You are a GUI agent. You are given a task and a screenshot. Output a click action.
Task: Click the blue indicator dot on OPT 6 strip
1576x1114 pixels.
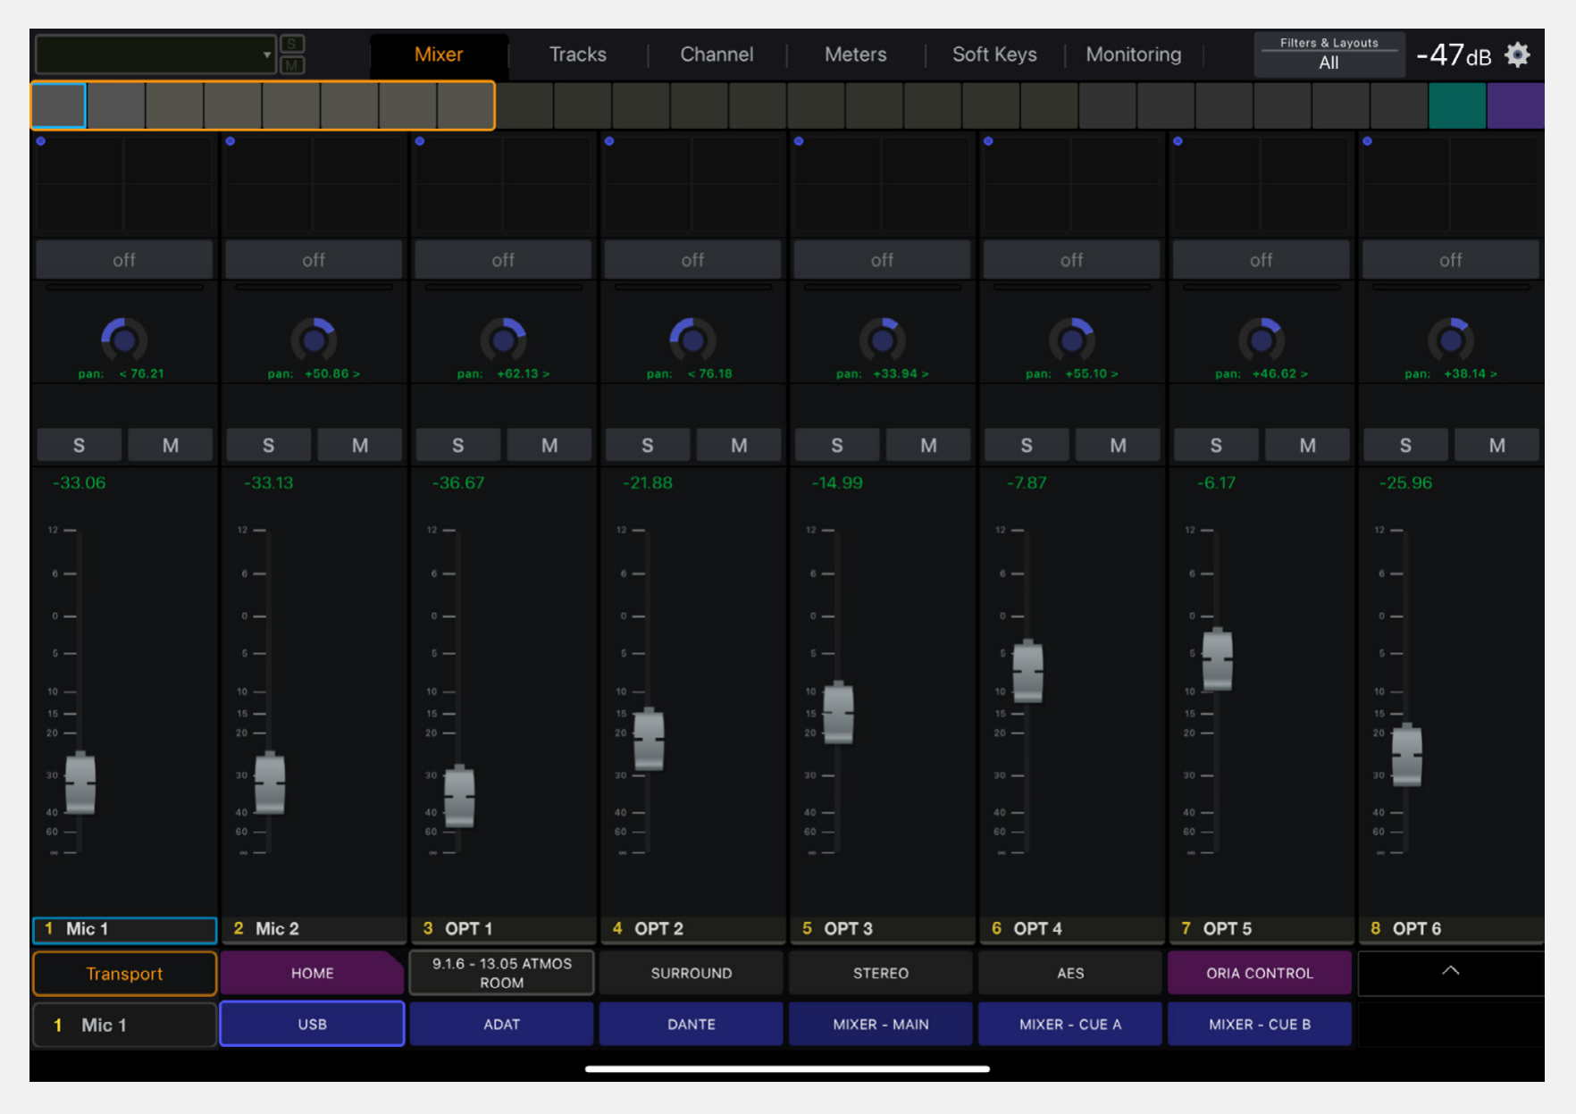1367,141
